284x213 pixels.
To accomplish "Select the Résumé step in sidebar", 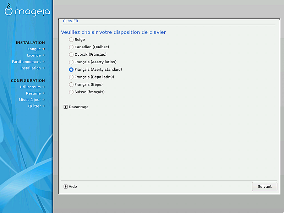I will point(33,93).
